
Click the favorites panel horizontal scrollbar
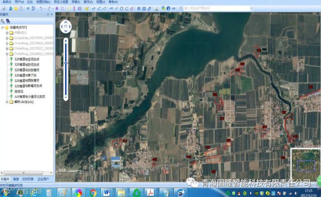pyautogui.click(x=23, y=173)
